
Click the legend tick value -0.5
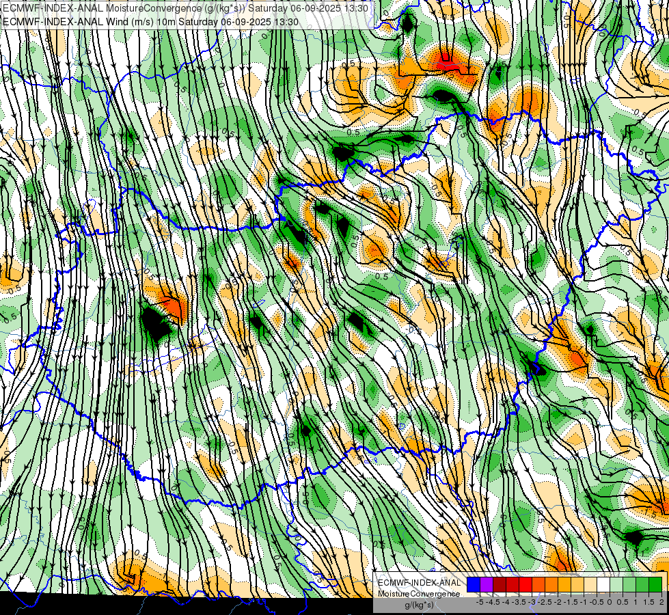[x=597, y=602]
